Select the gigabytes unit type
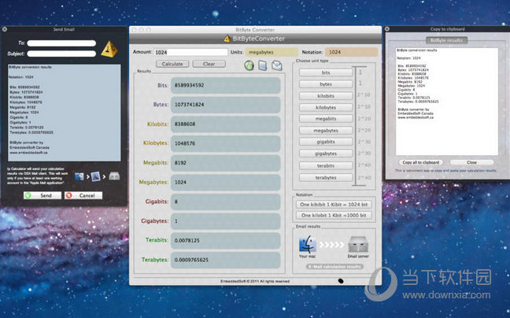This screenshot has height=318, width=510. (326, 153)
